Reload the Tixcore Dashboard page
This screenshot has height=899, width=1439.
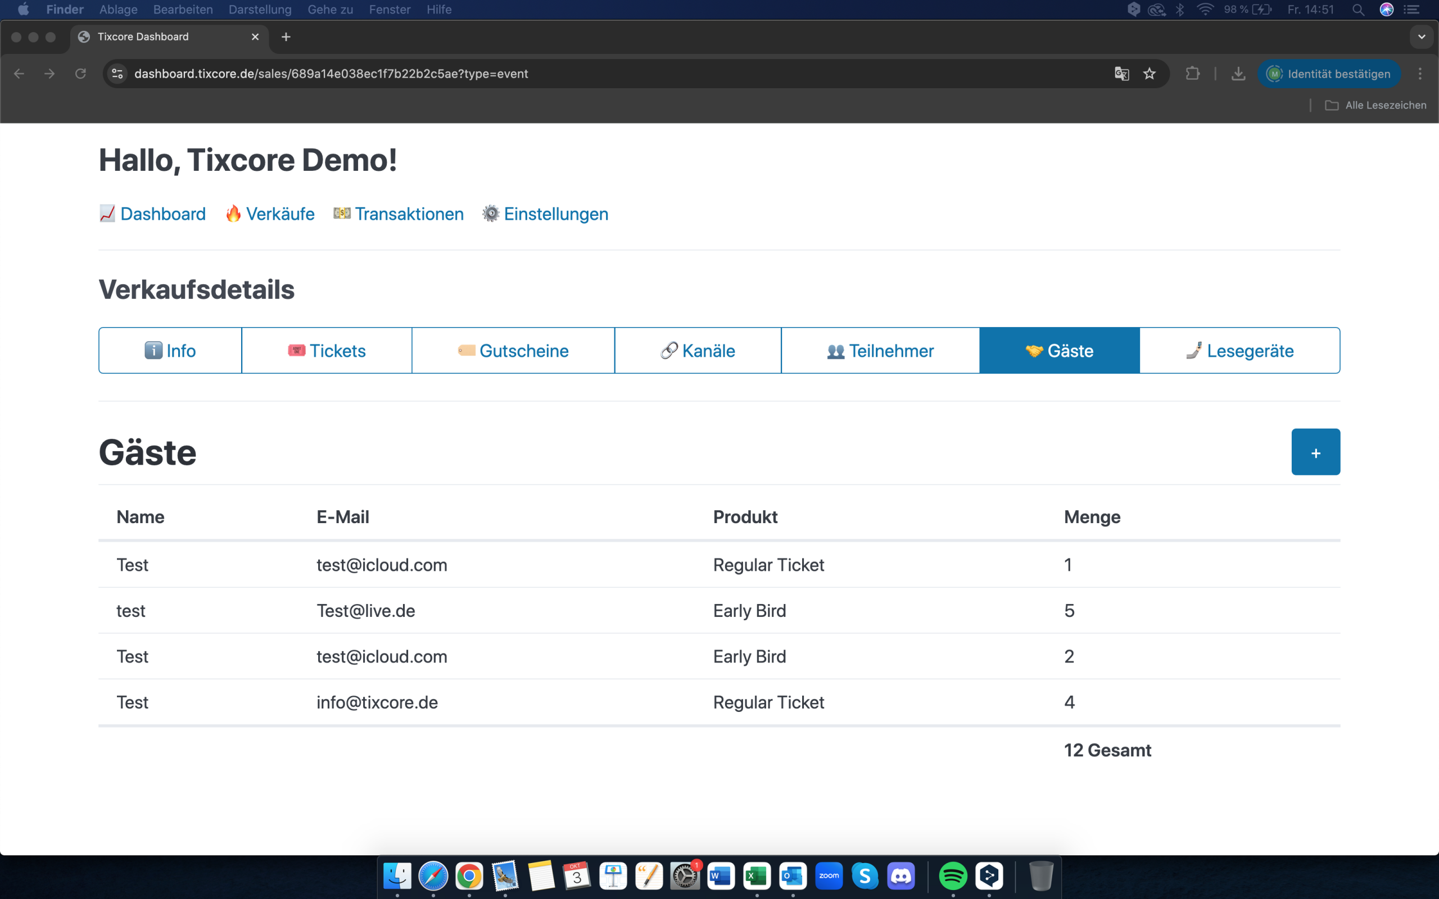80,74
